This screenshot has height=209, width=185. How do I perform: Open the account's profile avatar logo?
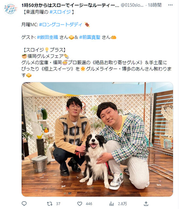(x=11, y=9)
